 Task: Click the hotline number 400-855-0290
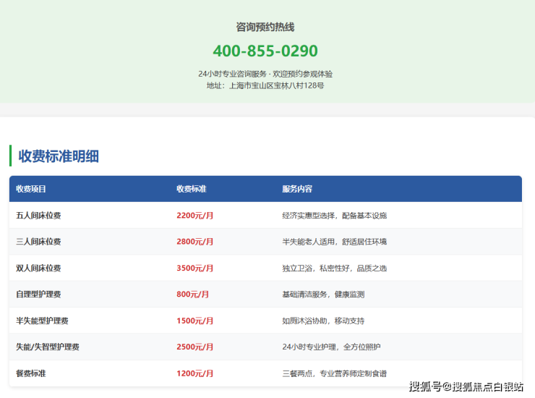point(265,51)
